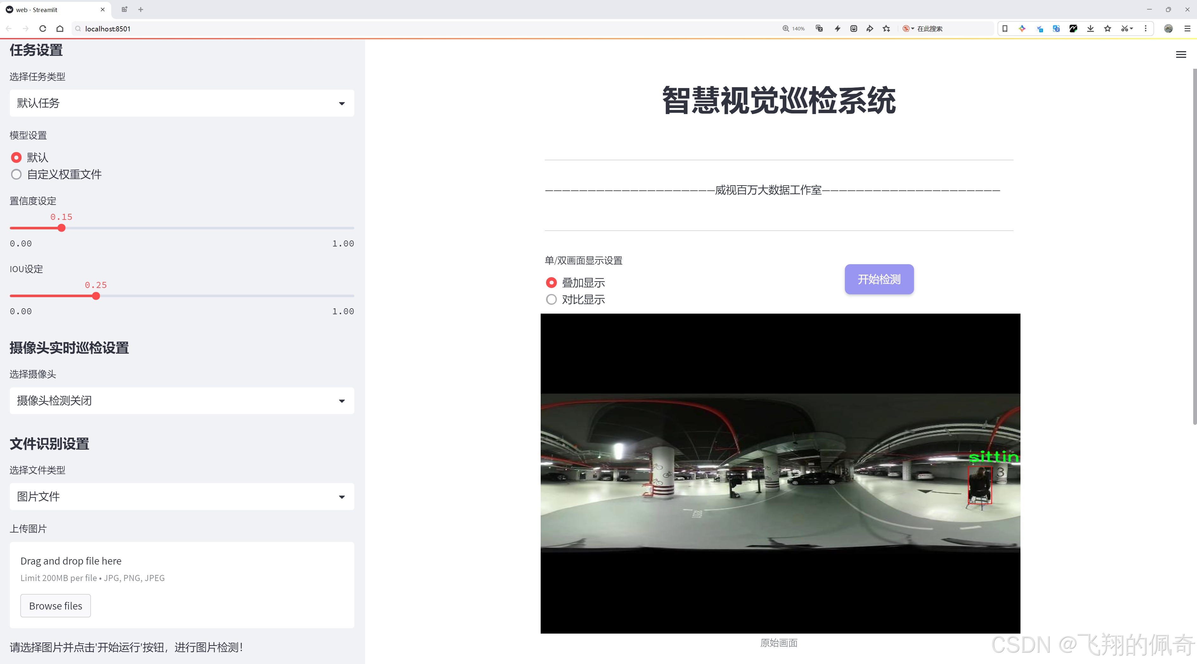This screenshot has height=664, width=1197.
Task: Select the 自定义权重文件 radio option
Action: 16,174
